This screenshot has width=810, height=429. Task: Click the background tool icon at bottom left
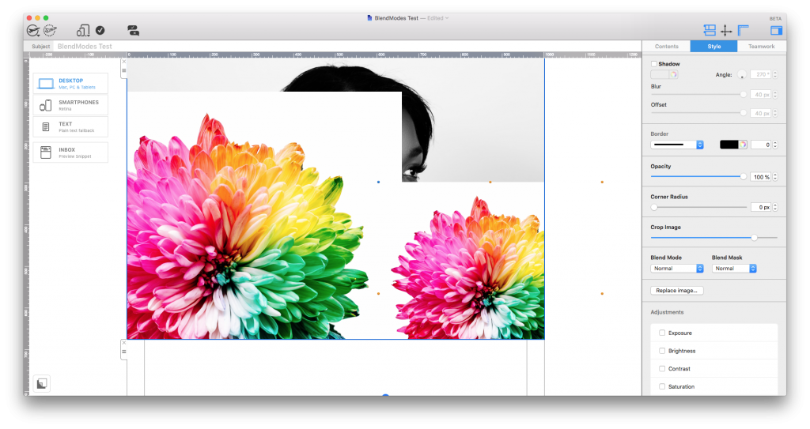42,383
